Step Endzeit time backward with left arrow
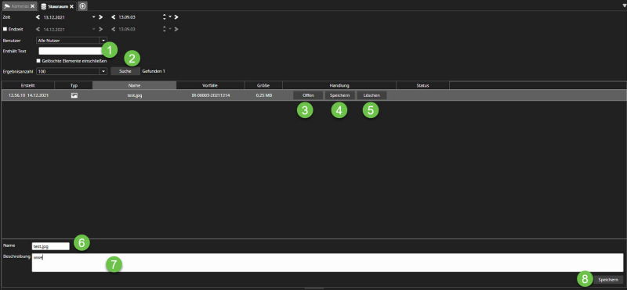This screenshot has width=627, height=290. pyautogui.click(x=113, y=29)
